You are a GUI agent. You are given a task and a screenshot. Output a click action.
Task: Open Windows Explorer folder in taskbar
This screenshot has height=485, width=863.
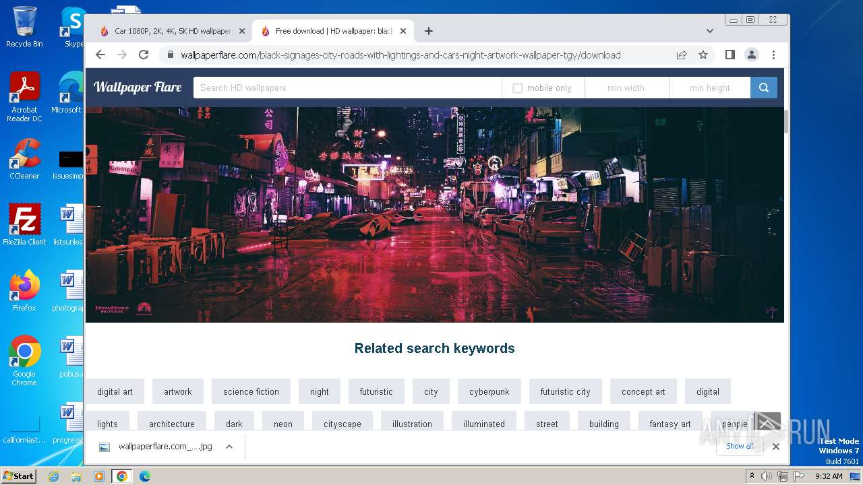coord(76,476)
